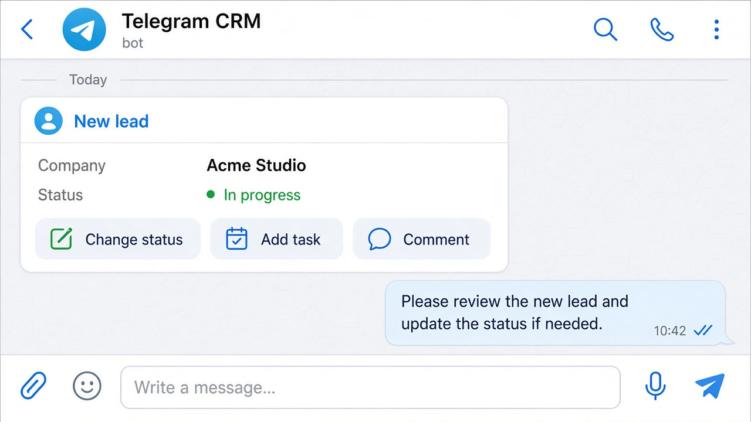The height and width of the screenshot is (422, 751).
Task: Open the emoji picker
Action: 87,386
